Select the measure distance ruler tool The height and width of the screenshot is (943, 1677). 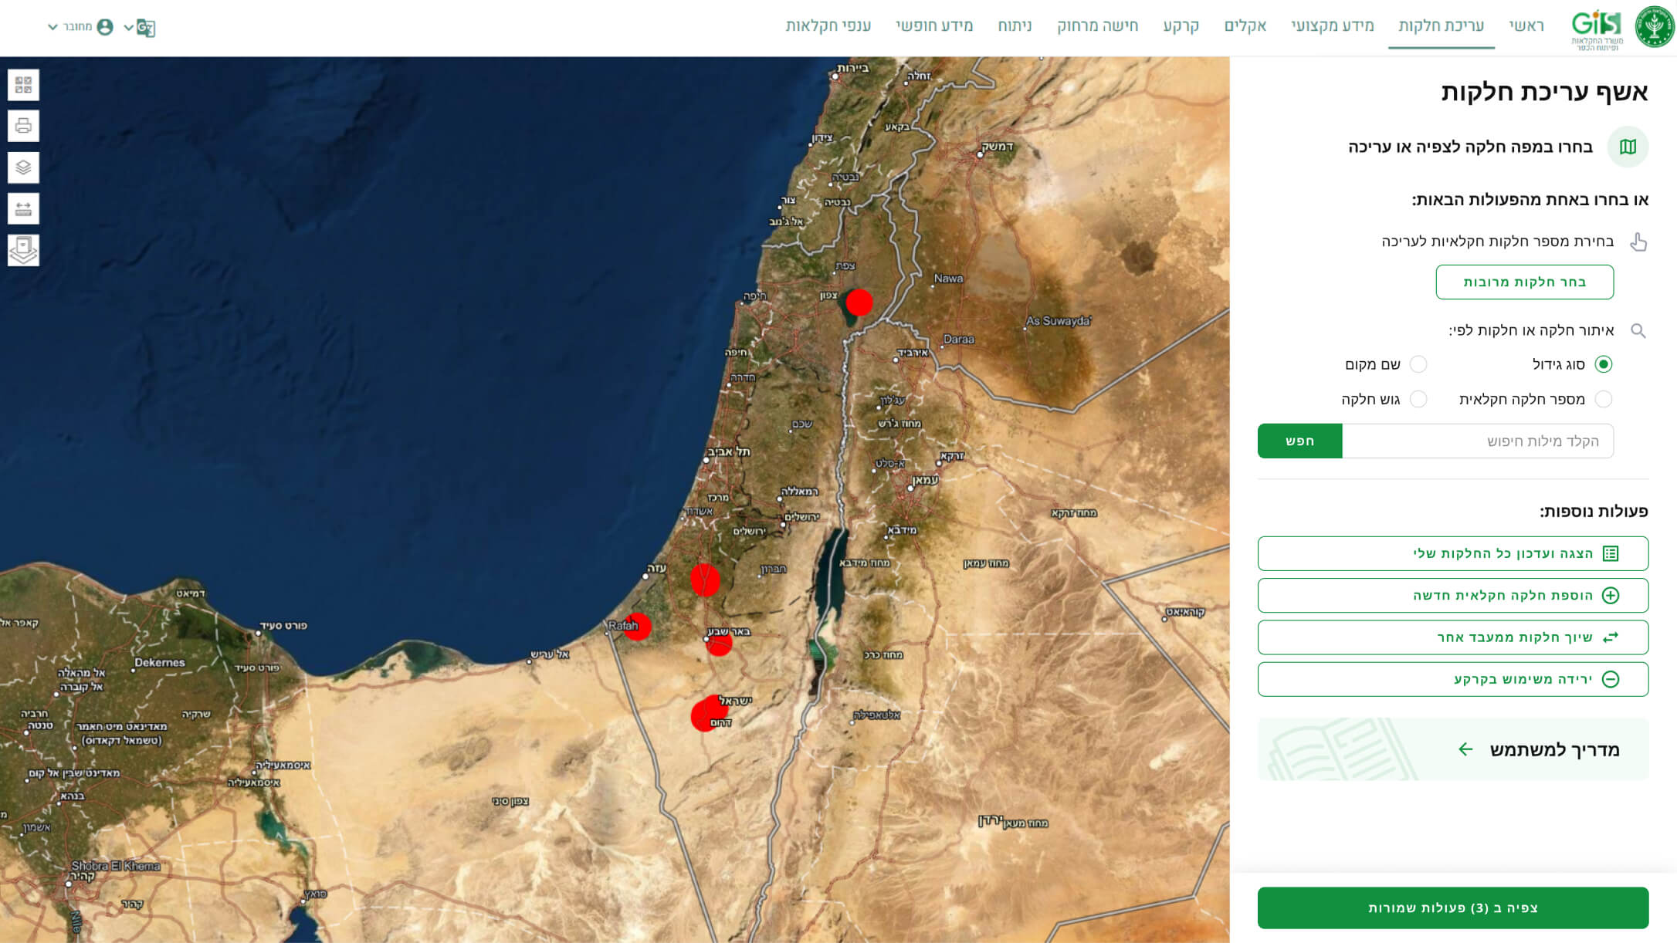(23, 208)
